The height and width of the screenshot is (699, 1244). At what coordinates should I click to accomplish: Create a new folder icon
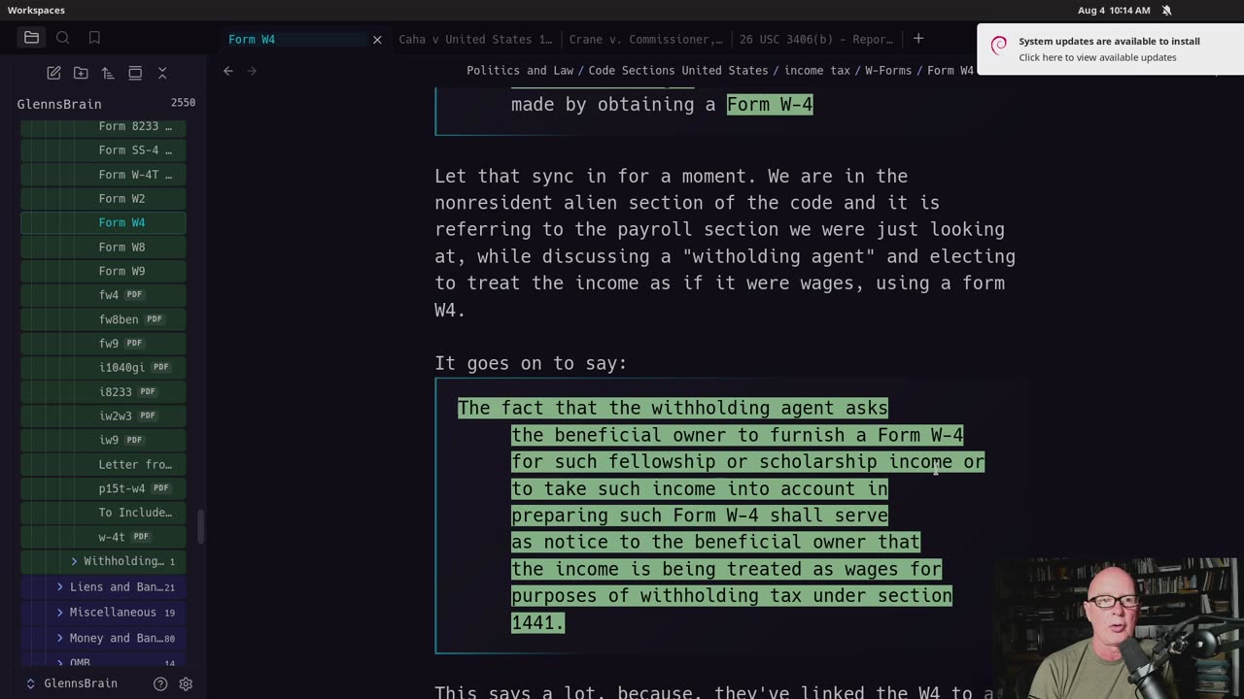81,73
